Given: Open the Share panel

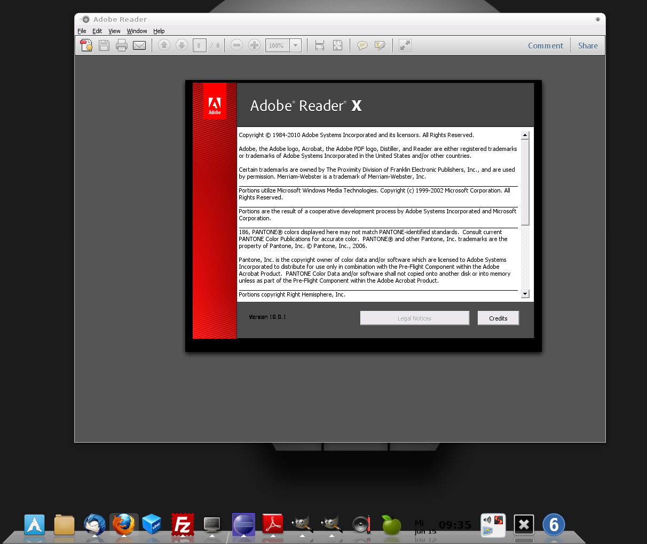Looking at the screenshot, I should [x=587, y=45].
